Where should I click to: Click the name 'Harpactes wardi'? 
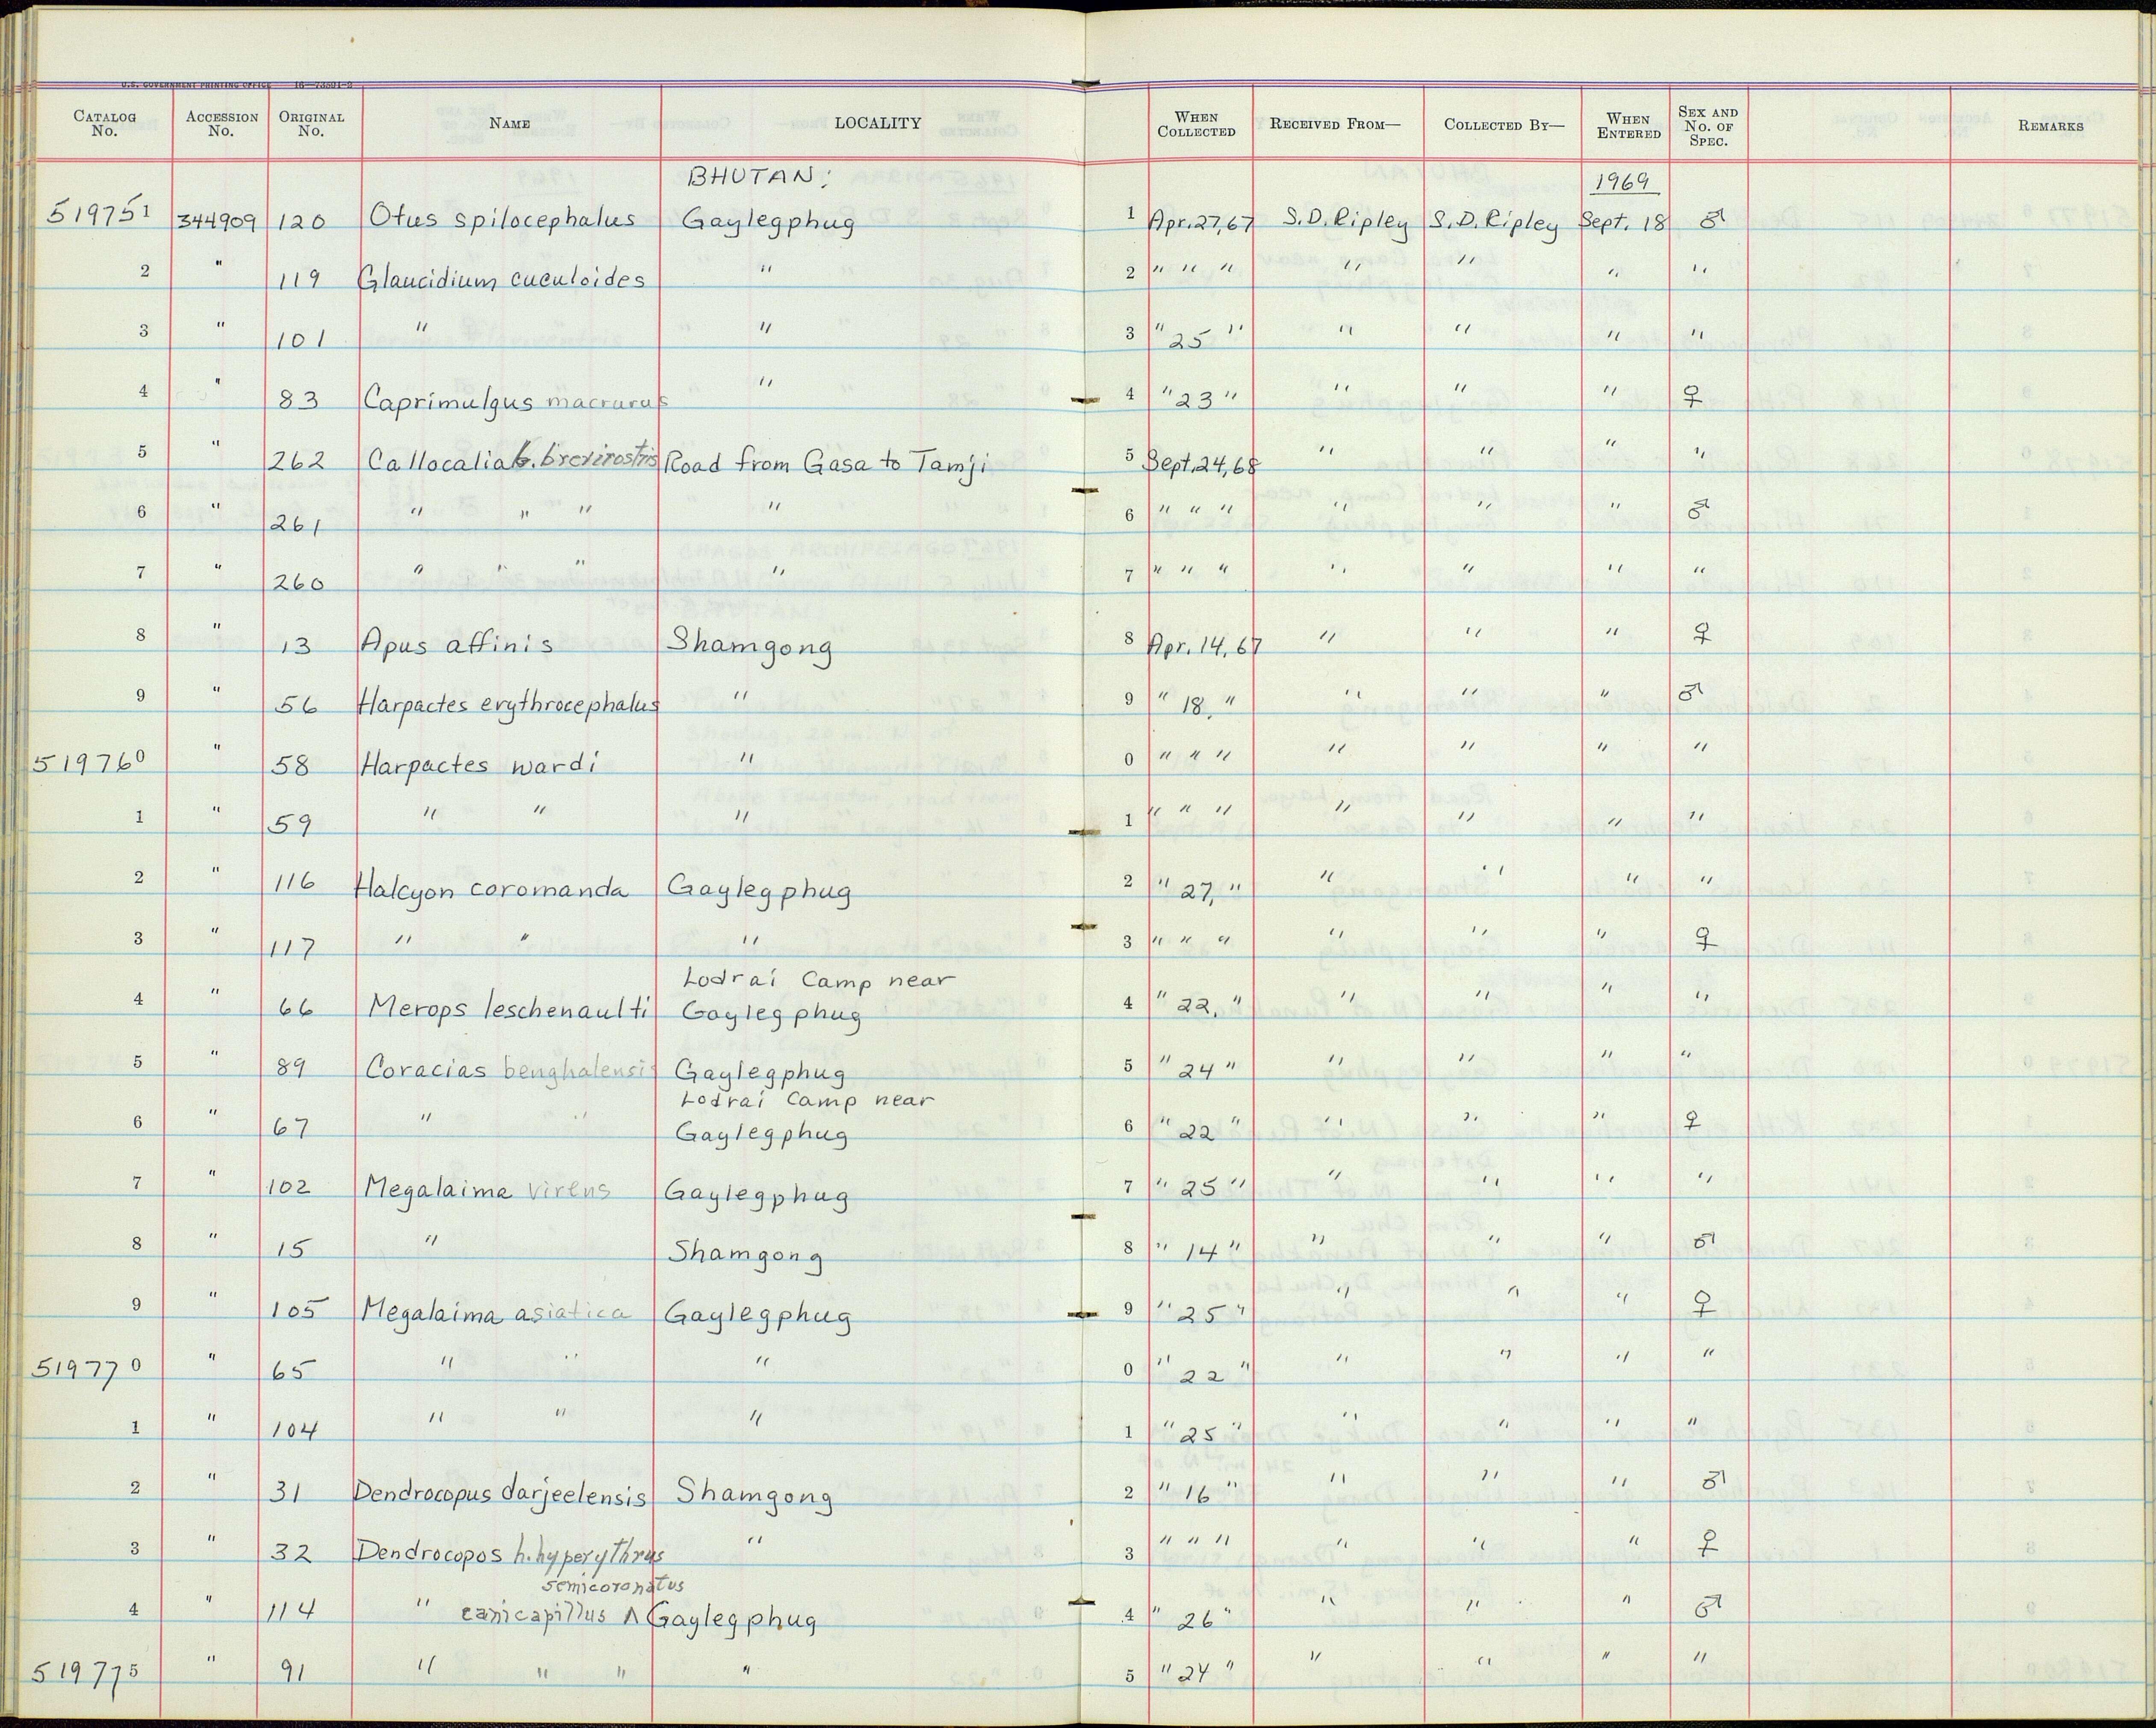(x=478, y=765)
